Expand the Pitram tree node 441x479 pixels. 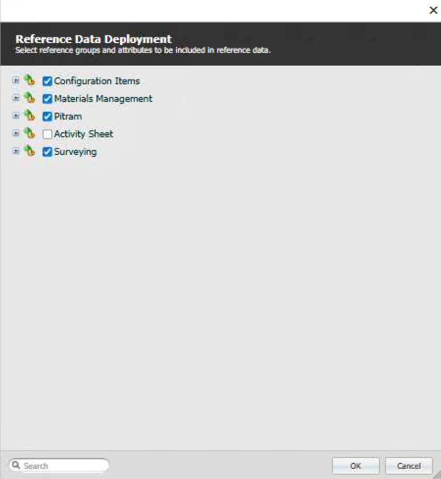pyautogui.click(x=15, y=116)
